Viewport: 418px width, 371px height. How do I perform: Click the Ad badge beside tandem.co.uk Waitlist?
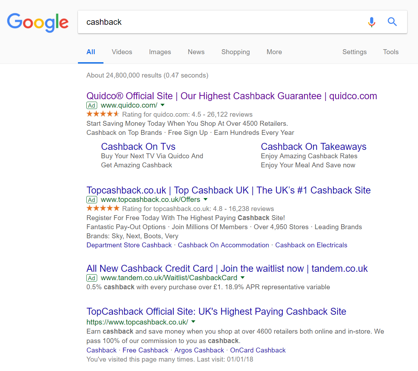(x=92, y=278)
